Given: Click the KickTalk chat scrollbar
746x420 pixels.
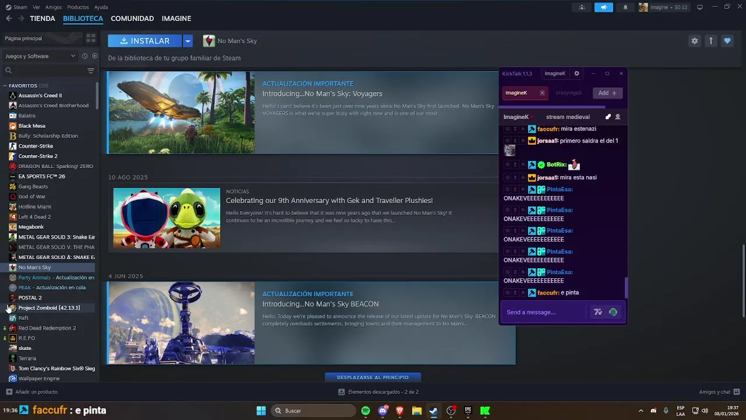Looking at the screenshot, I should click(627, 288).
